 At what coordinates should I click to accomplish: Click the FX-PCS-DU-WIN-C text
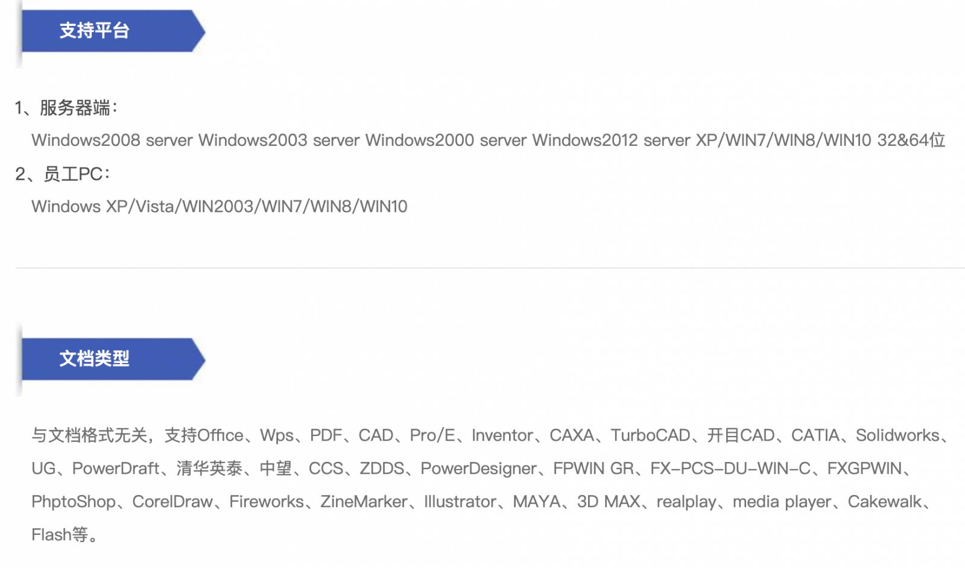tap(730, 469)
